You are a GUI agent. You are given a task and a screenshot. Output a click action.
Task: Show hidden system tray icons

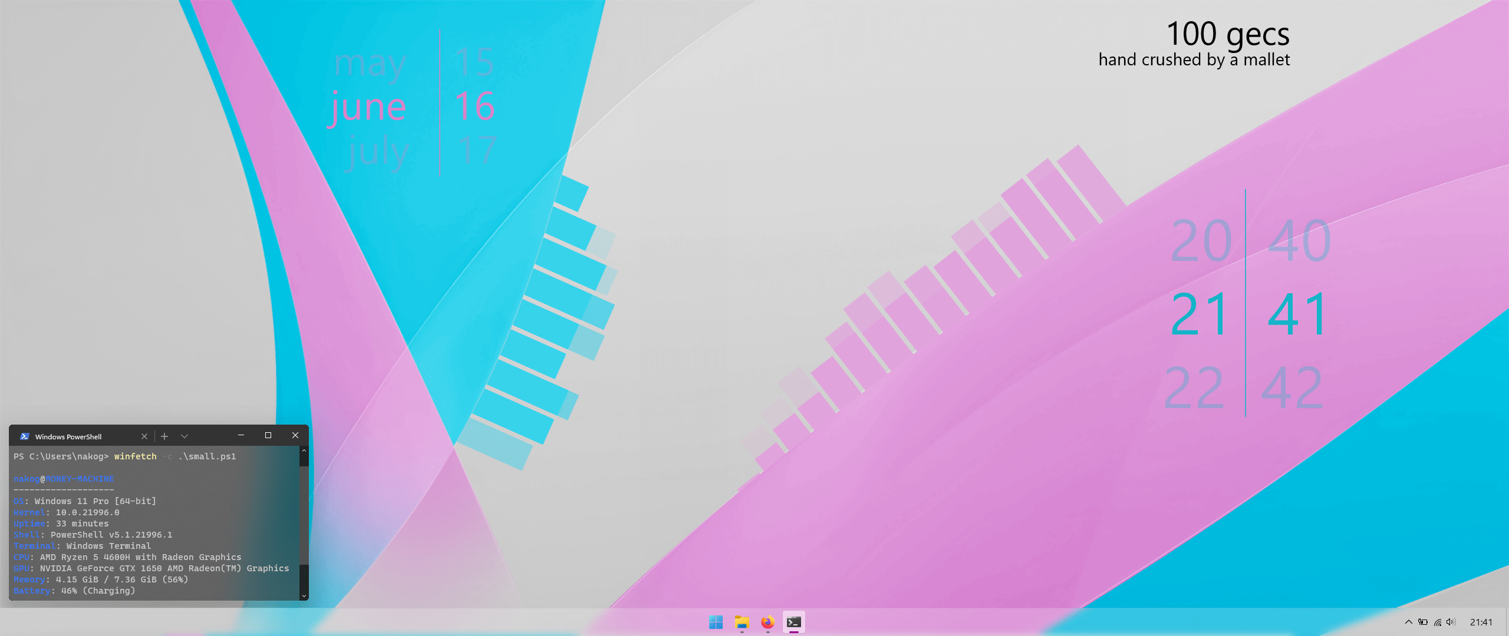tap(1408, 622)
